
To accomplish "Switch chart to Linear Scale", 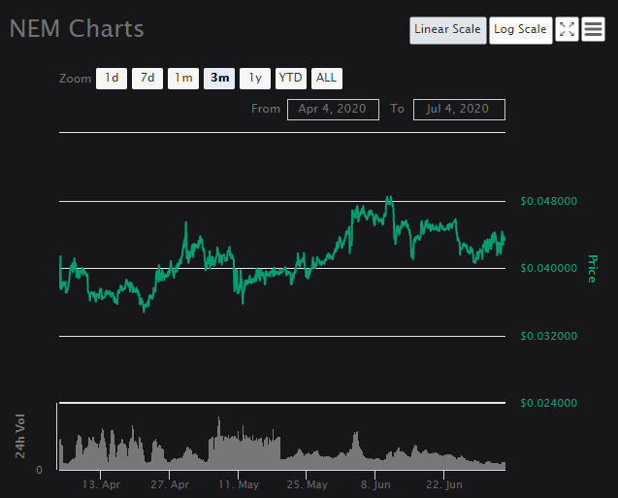I will tap(448, 30).
